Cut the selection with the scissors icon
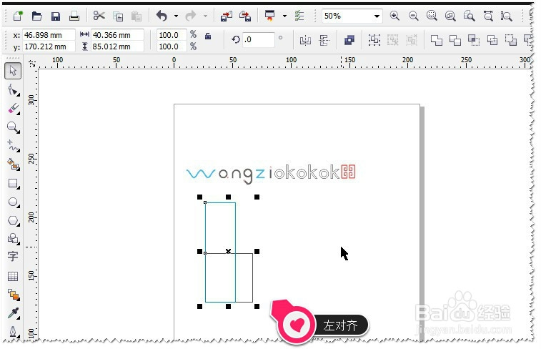The image size is (541, 349). click(99, 16)
